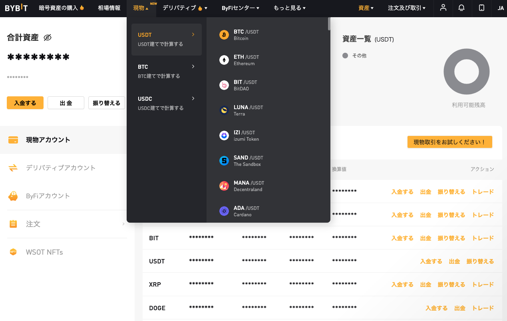This screenshot has height=321, width=507.
Task: Switch language via JA selector
Action: tap(501, 8)
